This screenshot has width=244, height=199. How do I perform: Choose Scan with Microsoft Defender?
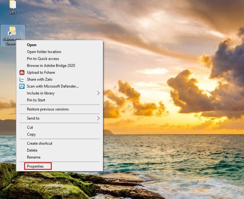[60, 86]
